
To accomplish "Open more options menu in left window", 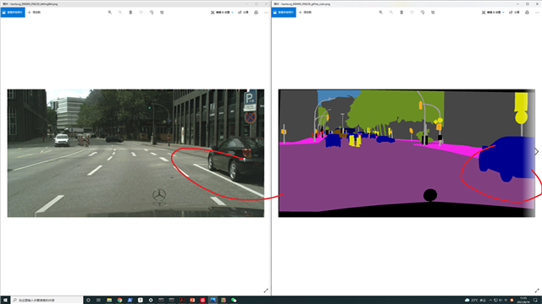I will pyautogui.click(x=266, y=13).
